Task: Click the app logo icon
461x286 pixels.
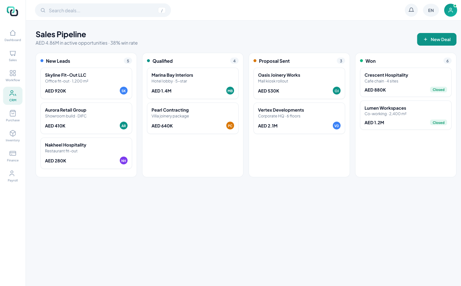Action: tap(13, 11)
